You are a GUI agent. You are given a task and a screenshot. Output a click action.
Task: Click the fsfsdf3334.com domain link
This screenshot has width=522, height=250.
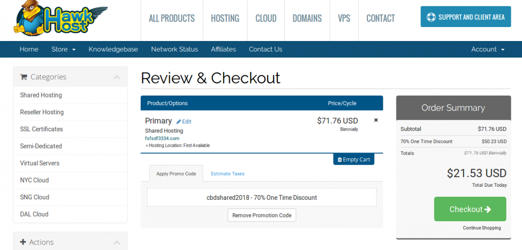point(162,139)
